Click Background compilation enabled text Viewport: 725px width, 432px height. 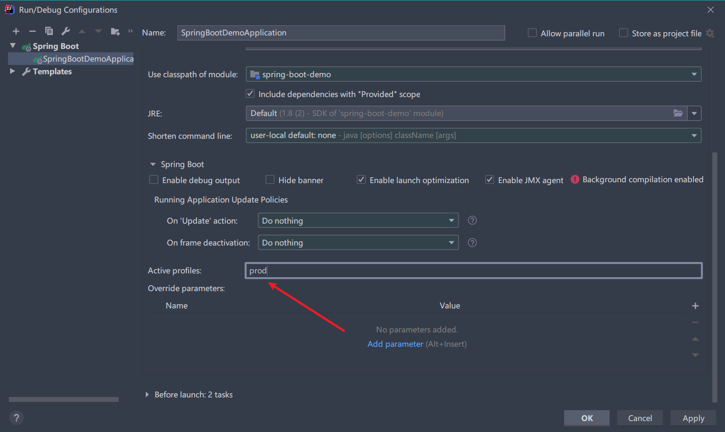pos(643,179)
